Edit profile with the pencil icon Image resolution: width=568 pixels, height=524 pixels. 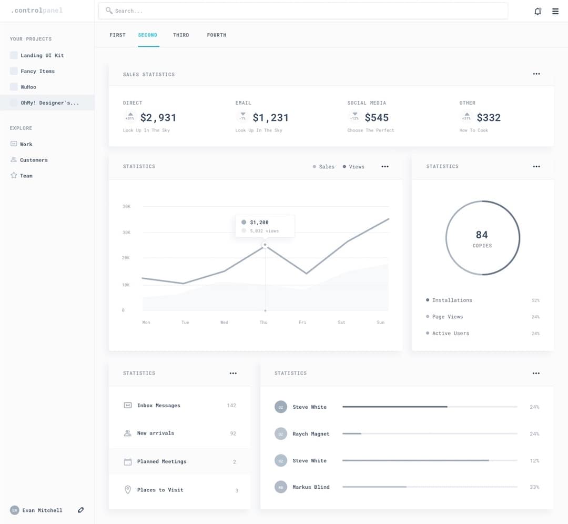pos(80,510)
